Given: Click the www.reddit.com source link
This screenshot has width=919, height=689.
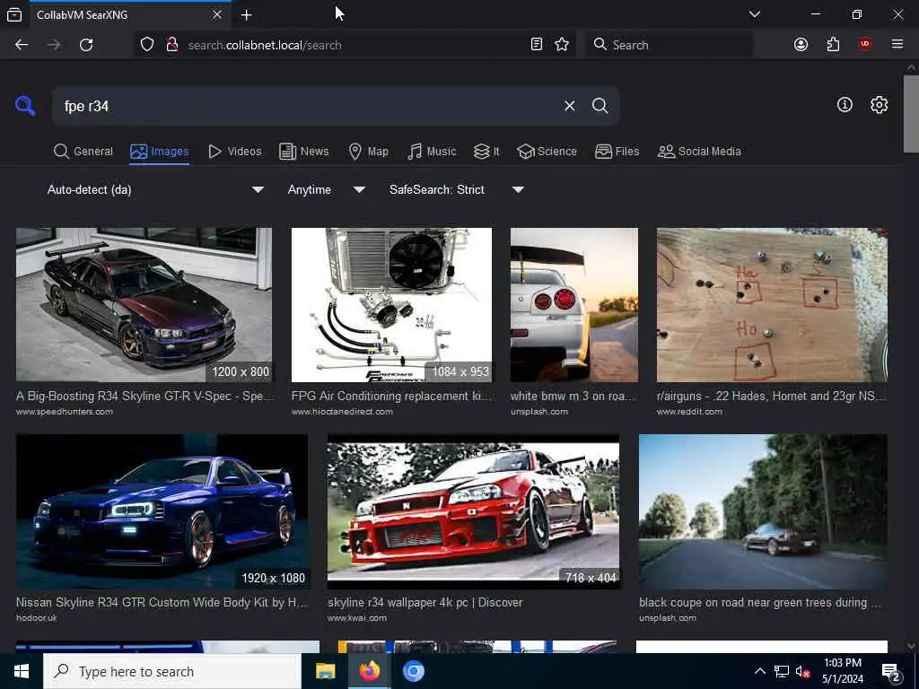Looking at the screenshot, I should coord(689,411).
